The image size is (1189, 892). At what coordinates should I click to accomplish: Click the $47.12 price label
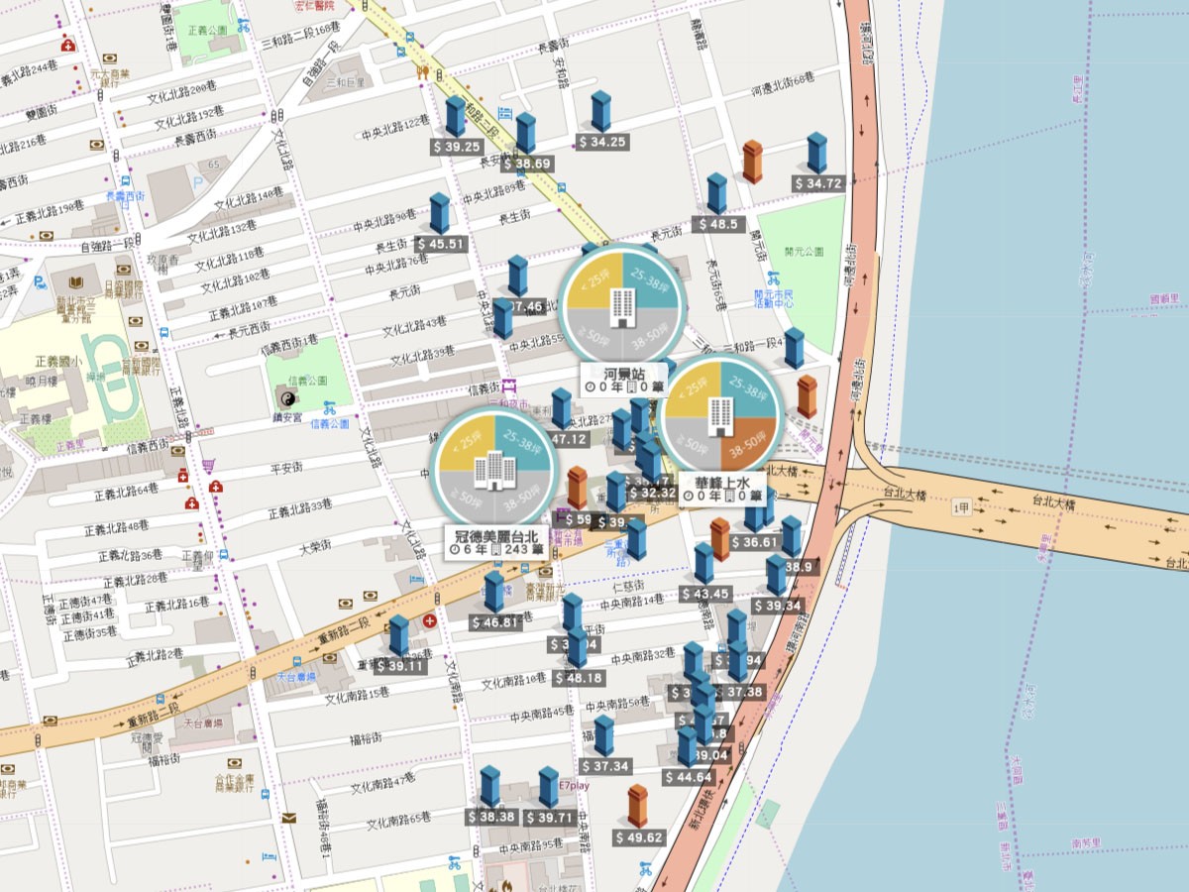pos(568,439)
